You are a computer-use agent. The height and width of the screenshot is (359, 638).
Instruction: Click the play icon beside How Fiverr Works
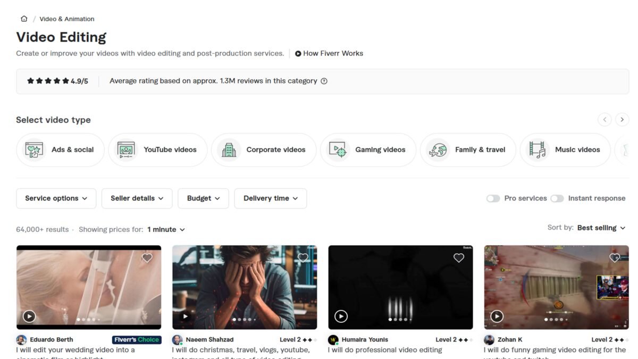click(298, 53)
